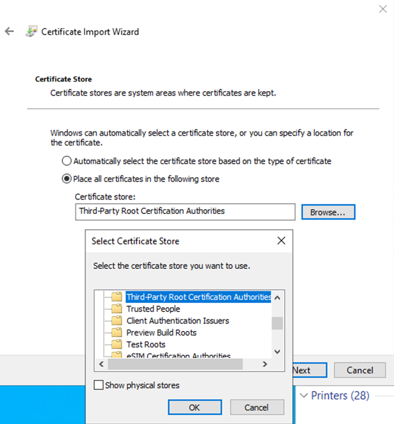The width and height of the screenshot is (394, 424).
Task: Select eSIM Certification Authorities store
Action: tap(178, 355)
